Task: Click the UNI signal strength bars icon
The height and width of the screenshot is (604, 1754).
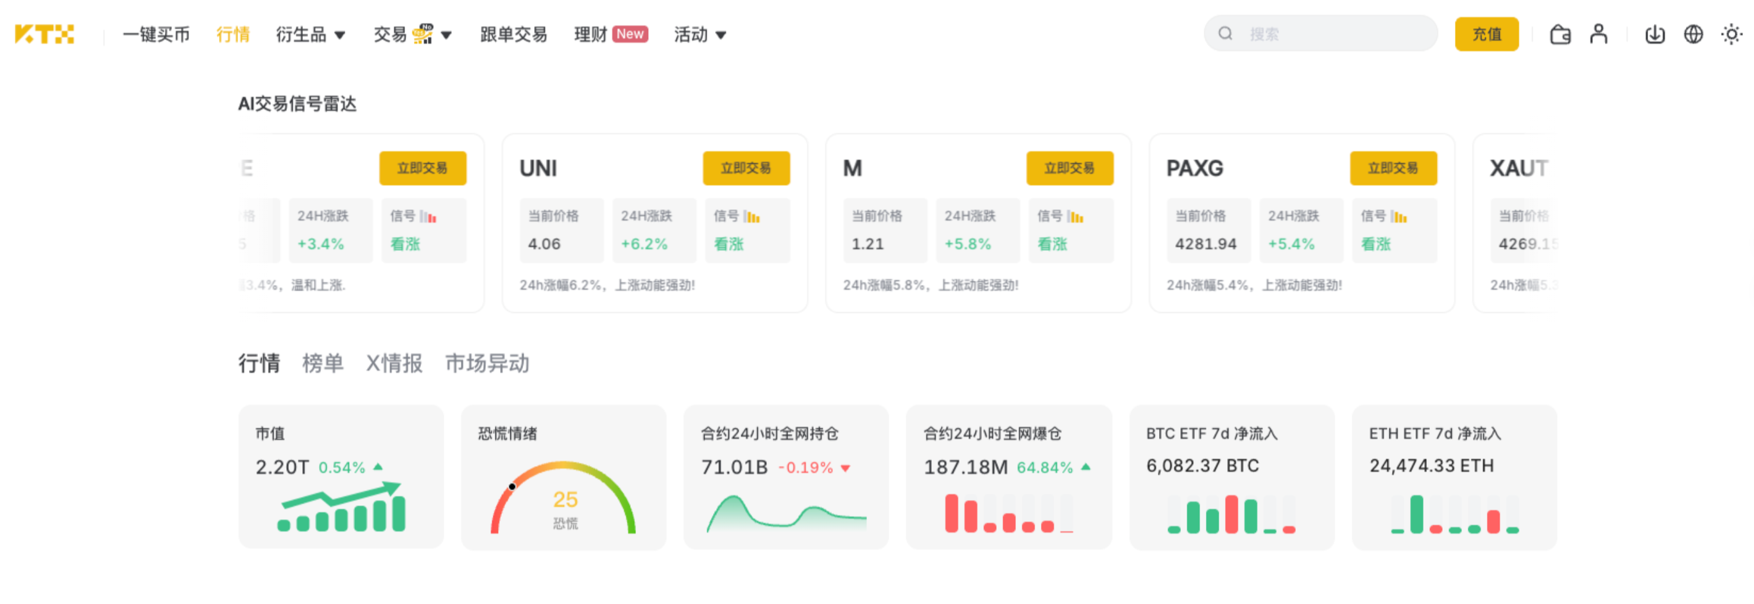Action: pos(752,216)
